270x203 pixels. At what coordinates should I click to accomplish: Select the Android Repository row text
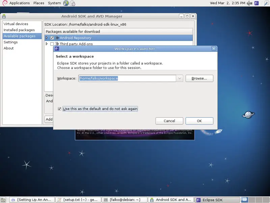pyautogui.click(x=75, y=38)
